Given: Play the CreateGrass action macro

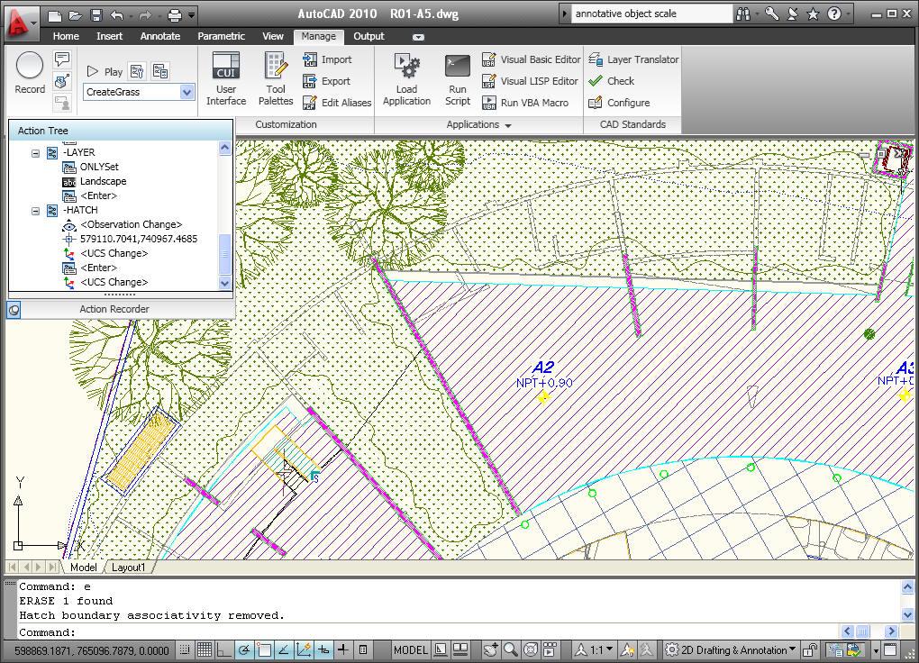Looking at the screenshot, I should (x=105, y=71).
